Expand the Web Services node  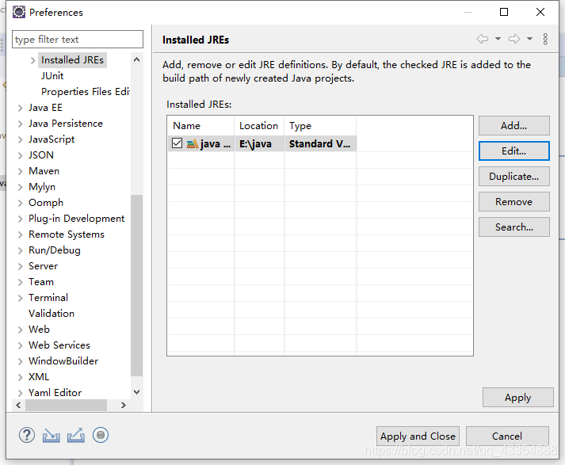pyautogui.click(x=20, y=345)
